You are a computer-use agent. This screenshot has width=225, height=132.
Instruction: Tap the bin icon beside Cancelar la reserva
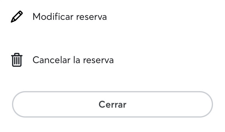(x=17, y=60)
